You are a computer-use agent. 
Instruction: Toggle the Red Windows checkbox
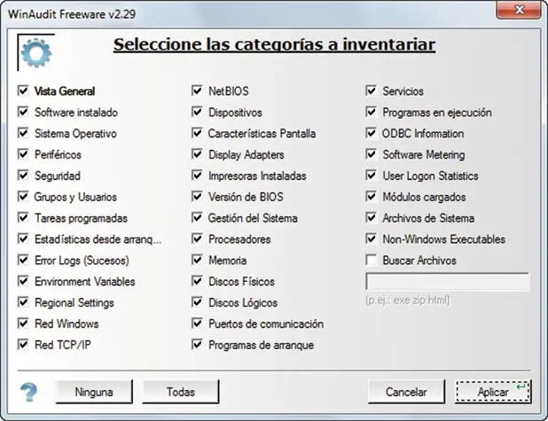(23, 324)
